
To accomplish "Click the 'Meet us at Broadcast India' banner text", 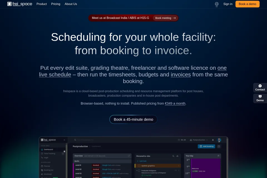I will click(x=120, y=18).
